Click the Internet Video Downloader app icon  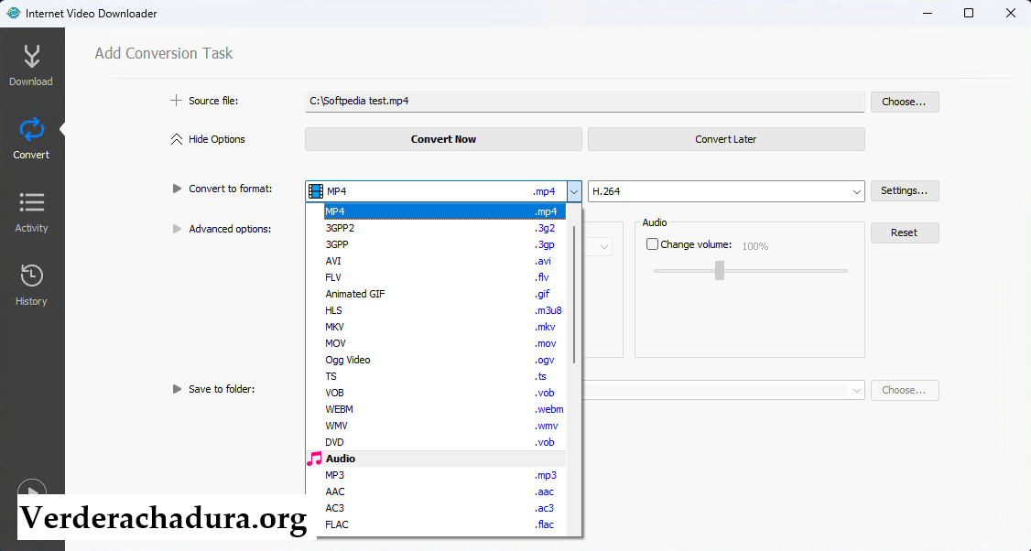pos(13,13)
